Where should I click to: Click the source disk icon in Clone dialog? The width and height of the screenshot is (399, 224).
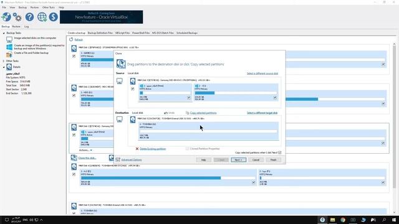pos(133,82)
